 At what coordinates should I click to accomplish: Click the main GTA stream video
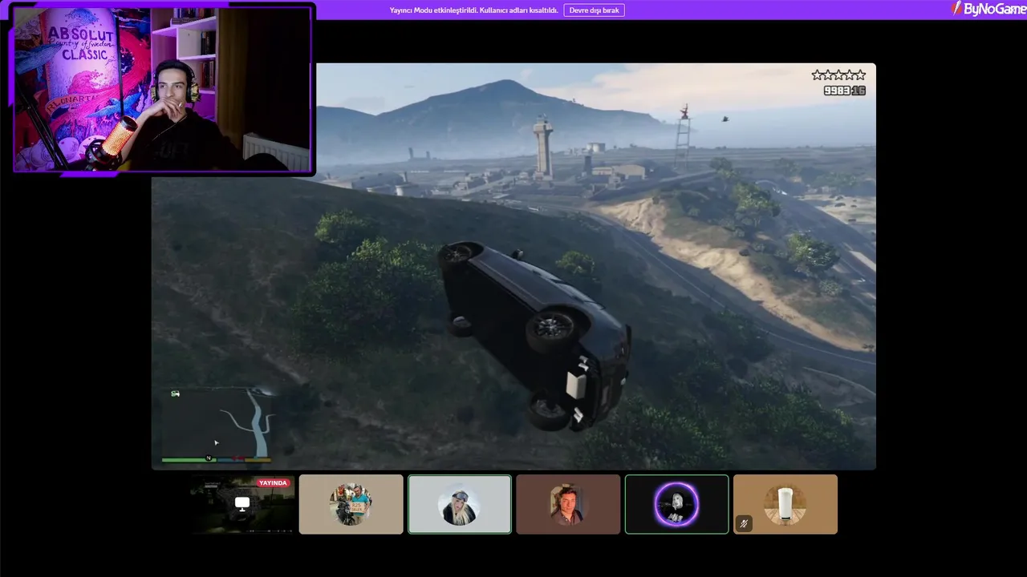coord(513,266)
